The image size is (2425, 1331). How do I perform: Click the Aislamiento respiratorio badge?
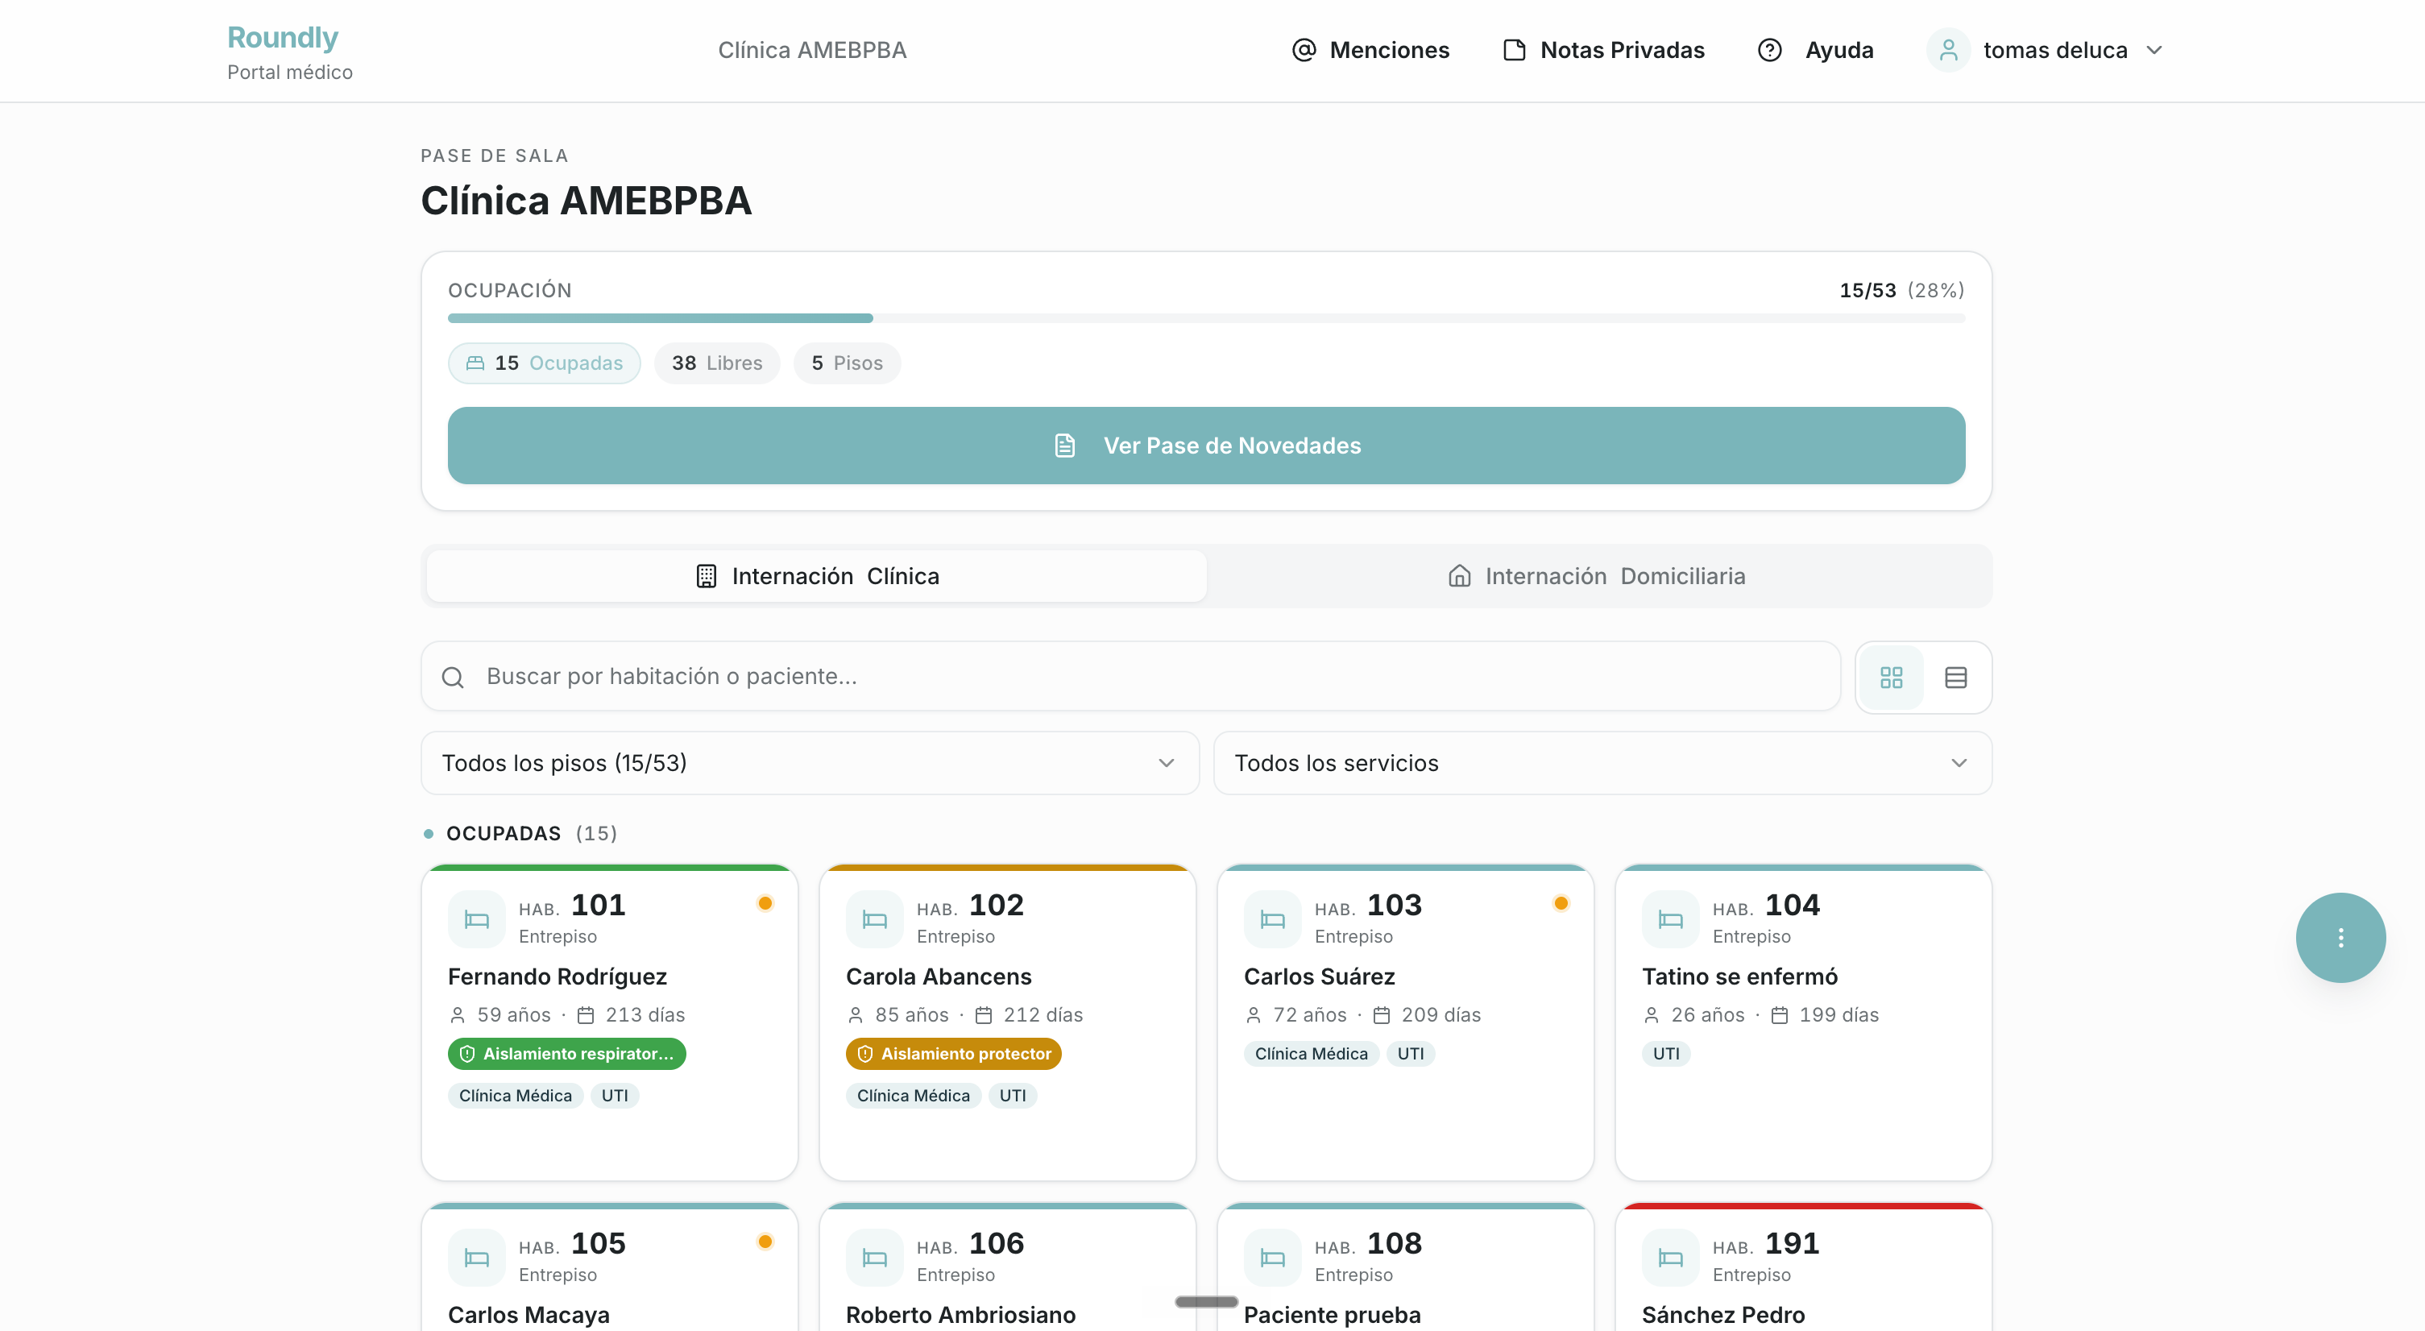pyautogui.click(x=566, y=1053)
